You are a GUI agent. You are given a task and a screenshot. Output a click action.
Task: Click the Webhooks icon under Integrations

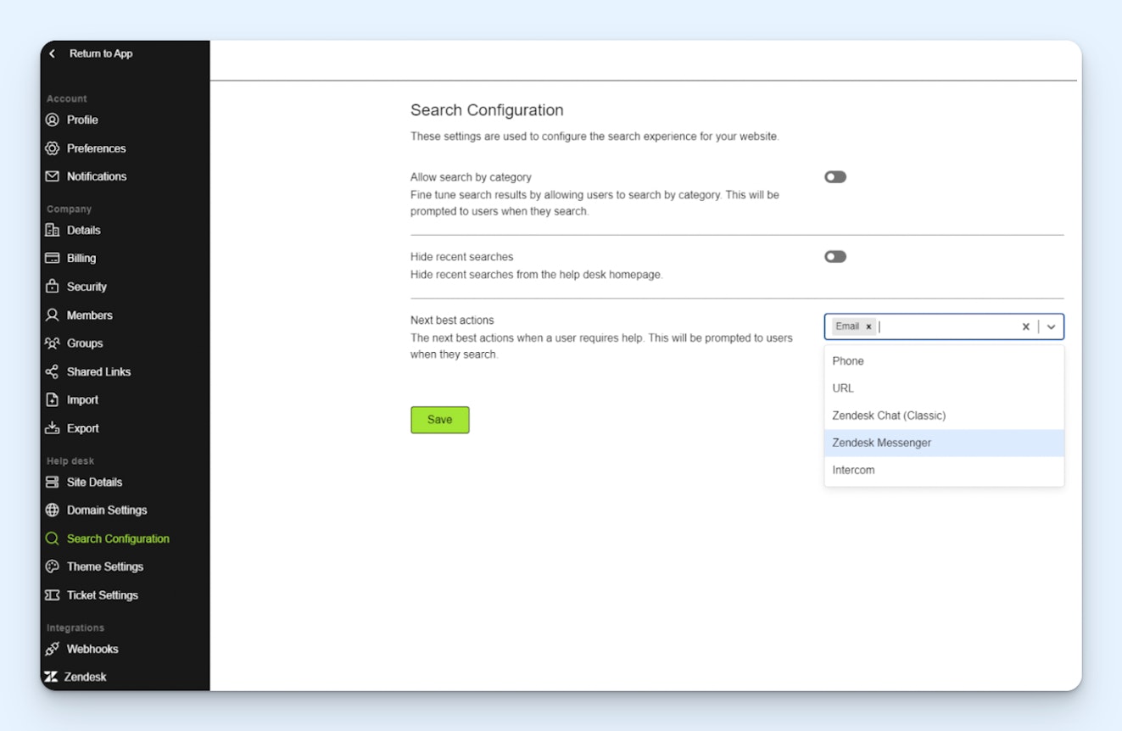(x=53, y=649)
